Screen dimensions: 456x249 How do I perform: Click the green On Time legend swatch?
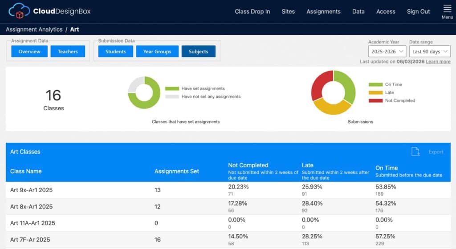(x=375, y=84)
